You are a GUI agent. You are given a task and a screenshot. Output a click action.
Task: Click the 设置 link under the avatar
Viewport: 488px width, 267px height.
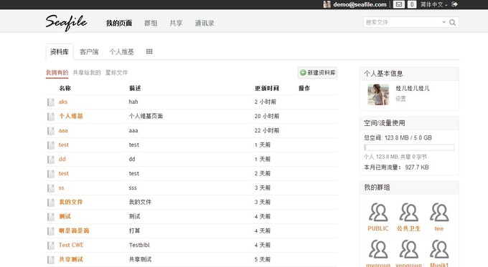click(x=400, y=99)
